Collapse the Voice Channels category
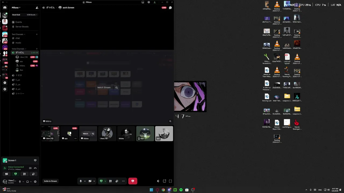 pos(19,49)
